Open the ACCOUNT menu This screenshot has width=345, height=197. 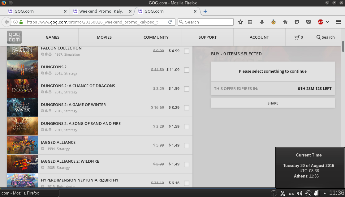pos(259,37)
